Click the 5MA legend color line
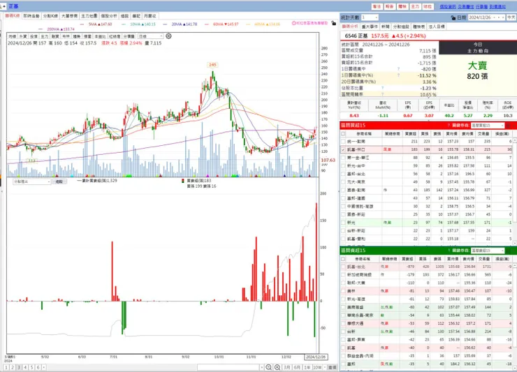Viewport: 517px width, 372px height. (x=82, y=24)
